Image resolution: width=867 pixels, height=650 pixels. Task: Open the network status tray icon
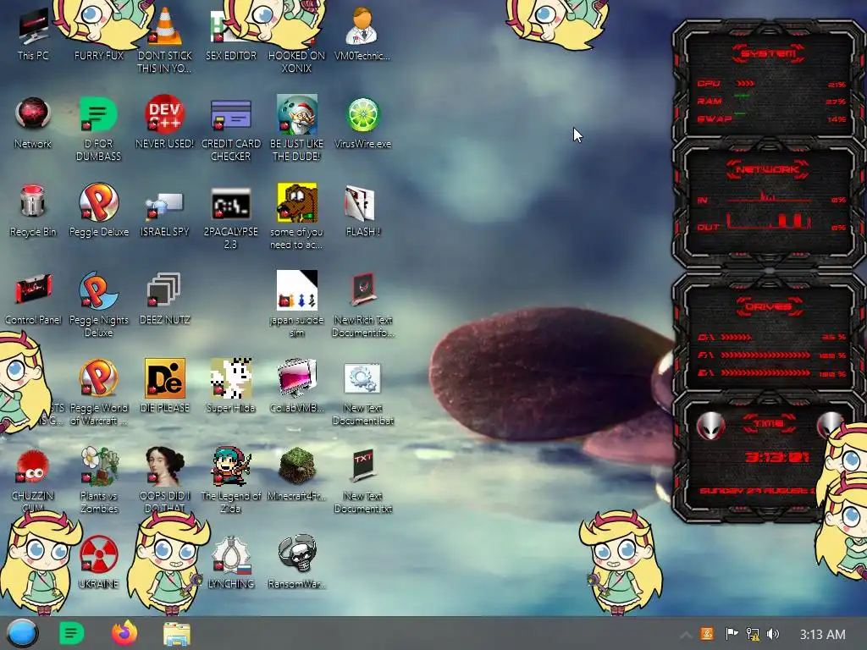coord(753,634)
